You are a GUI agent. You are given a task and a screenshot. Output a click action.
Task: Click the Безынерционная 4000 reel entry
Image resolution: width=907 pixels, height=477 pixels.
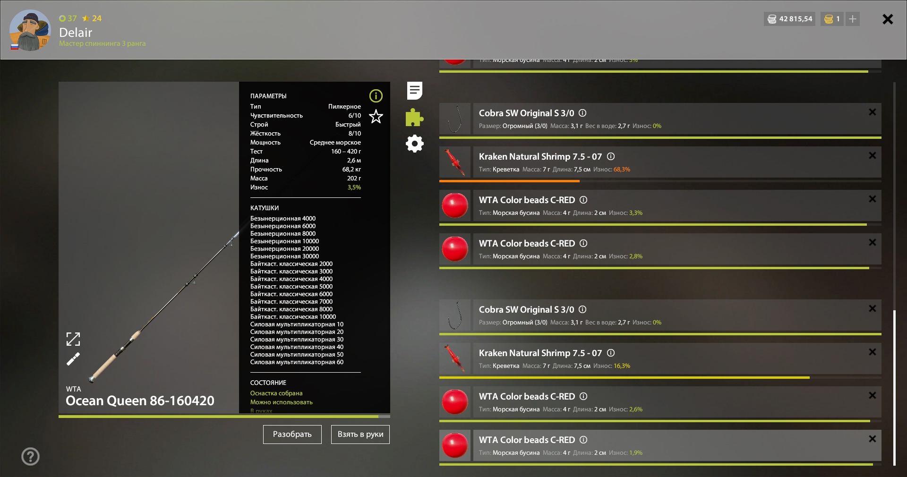click(283, 219)
